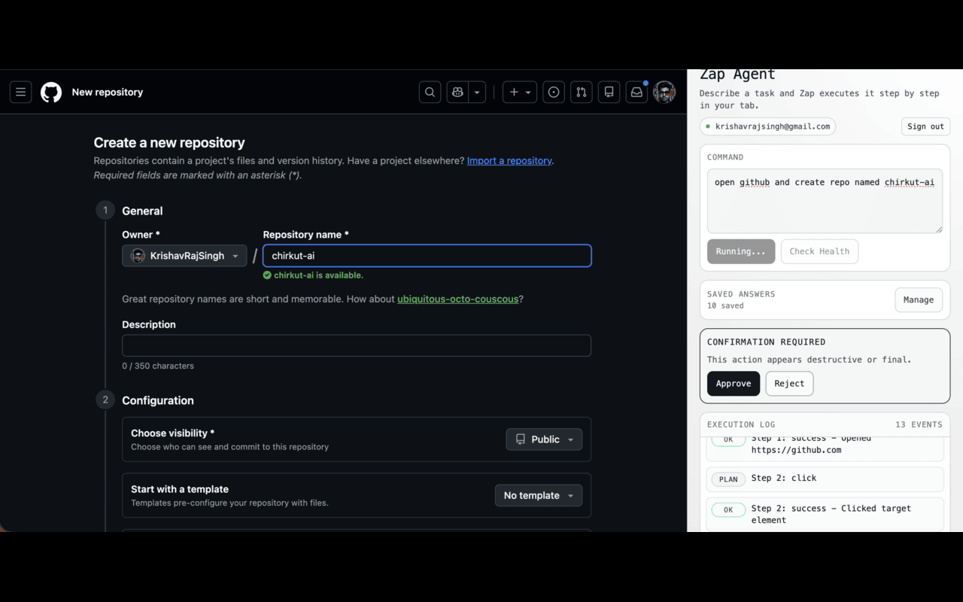The height and width of the screenshot is (602, 963).
Task: Click the Zap command text area
Action: (x=825, y=201)
